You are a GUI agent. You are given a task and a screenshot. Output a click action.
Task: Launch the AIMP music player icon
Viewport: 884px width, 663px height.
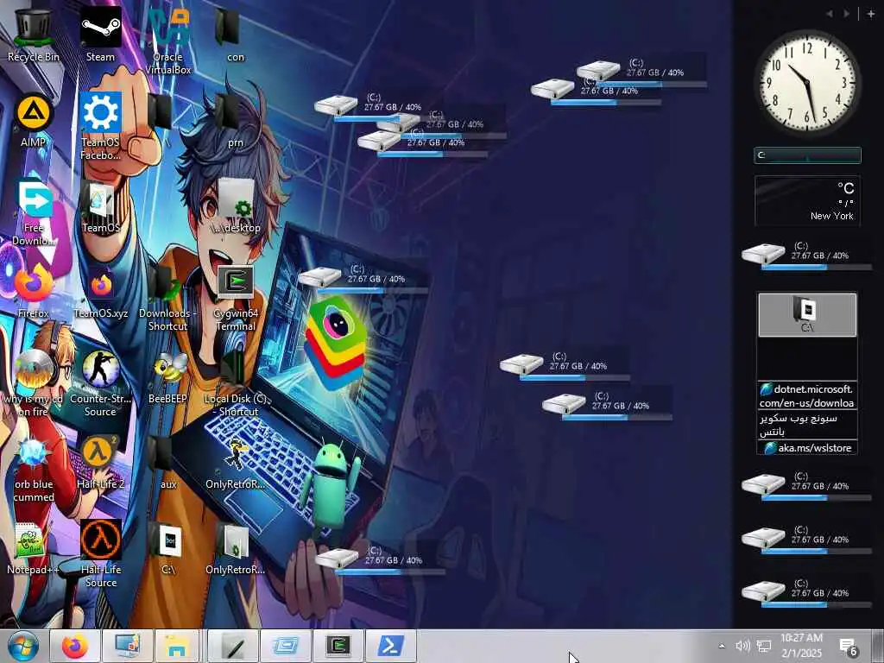point(34,119)
